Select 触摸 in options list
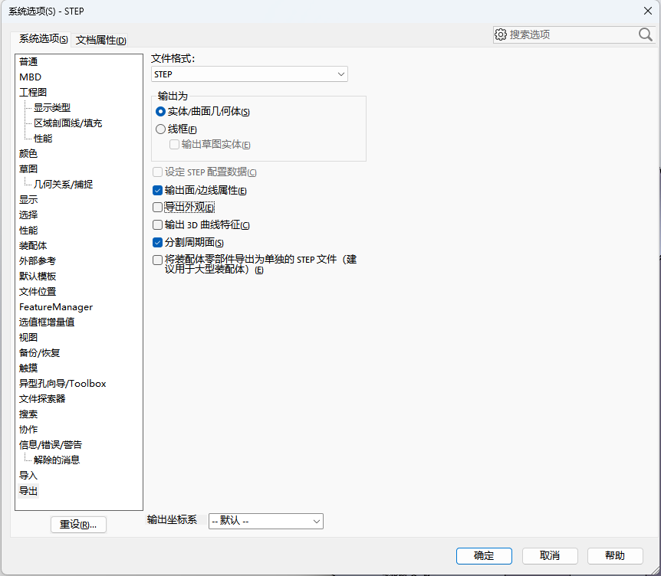Screen dimensions: 661x576 28,368
